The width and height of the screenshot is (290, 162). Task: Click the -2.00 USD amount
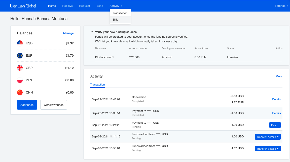coord(237,96)
